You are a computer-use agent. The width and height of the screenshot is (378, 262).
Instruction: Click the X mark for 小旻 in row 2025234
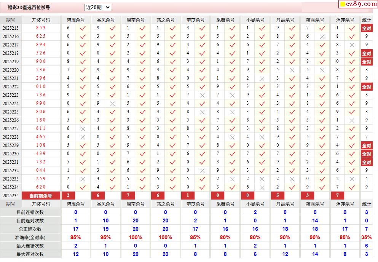pos(262,187)
